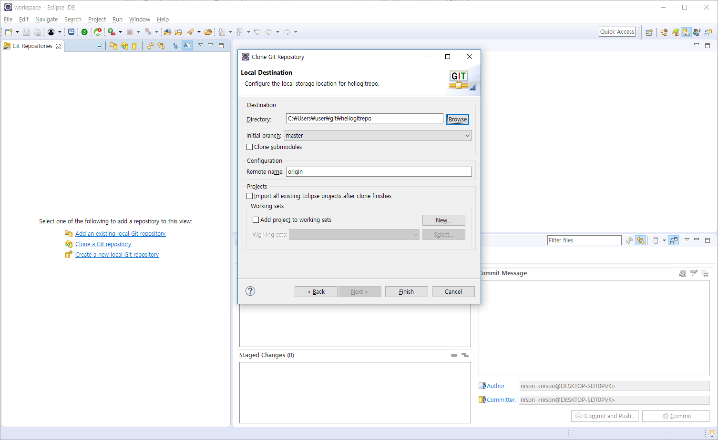Screen dimensions: 718x440
Task: Cancel the Clone Git Repository dialog
Action: (453, 291)
